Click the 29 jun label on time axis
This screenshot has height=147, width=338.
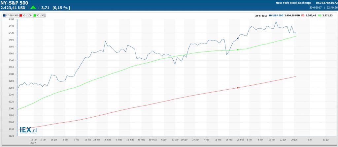pos(294,139)
